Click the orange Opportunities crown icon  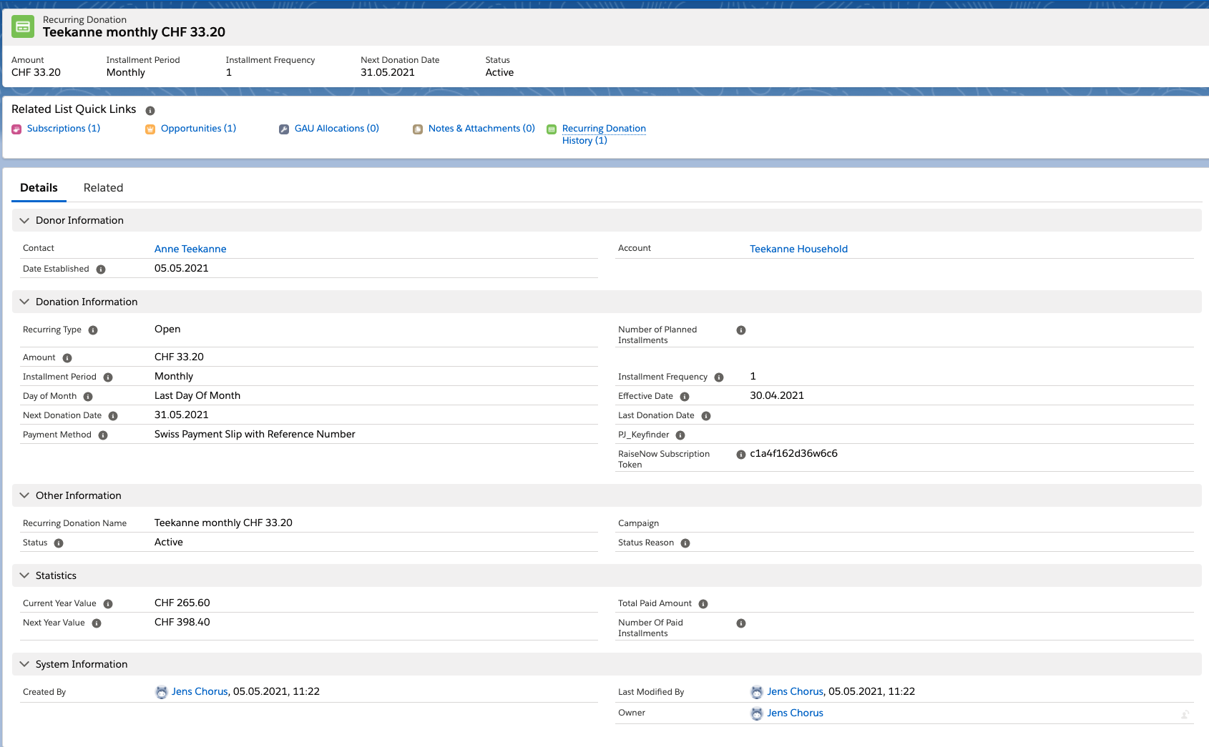tap(150, 129)
